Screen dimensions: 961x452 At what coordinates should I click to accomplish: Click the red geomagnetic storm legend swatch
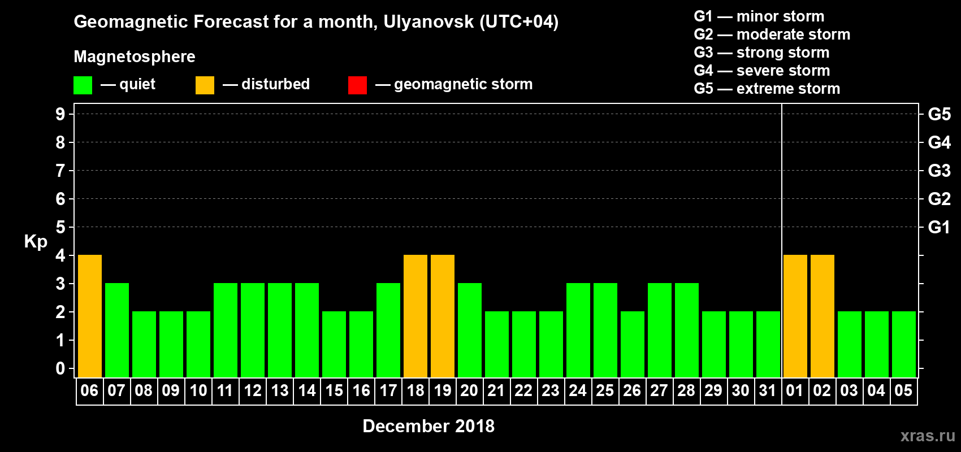(357, 85)
